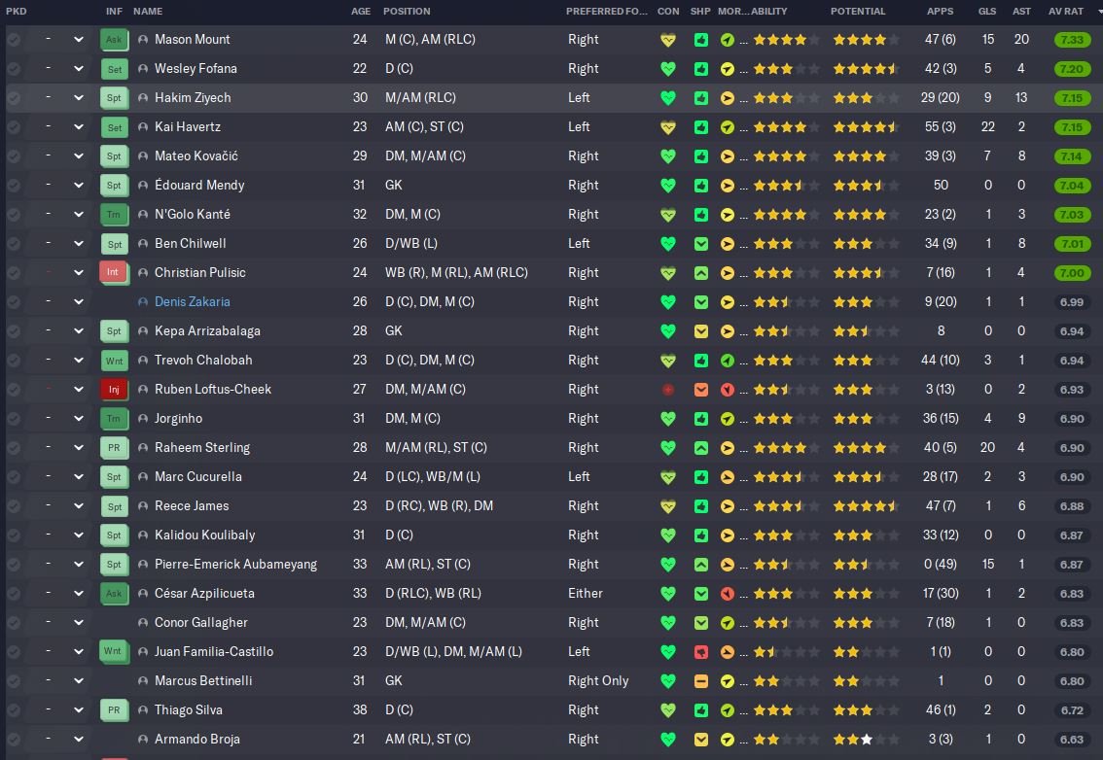Toggle the picked checkbox for Ben Chilwell
Image resolution: width=1103 pixels, height=760 pixels.
[14, 244]
